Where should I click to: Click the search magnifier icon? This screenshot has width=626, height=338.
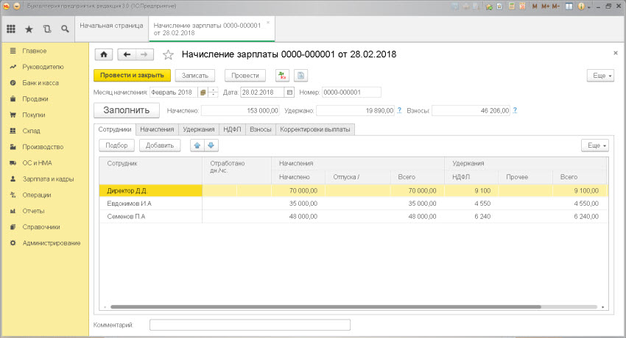click(65, 29)
